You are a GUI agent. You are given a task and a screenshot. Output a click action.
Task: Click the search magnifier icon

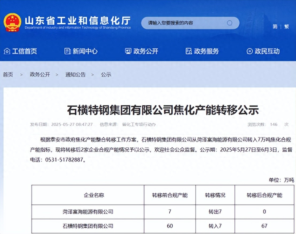(229, 23)
